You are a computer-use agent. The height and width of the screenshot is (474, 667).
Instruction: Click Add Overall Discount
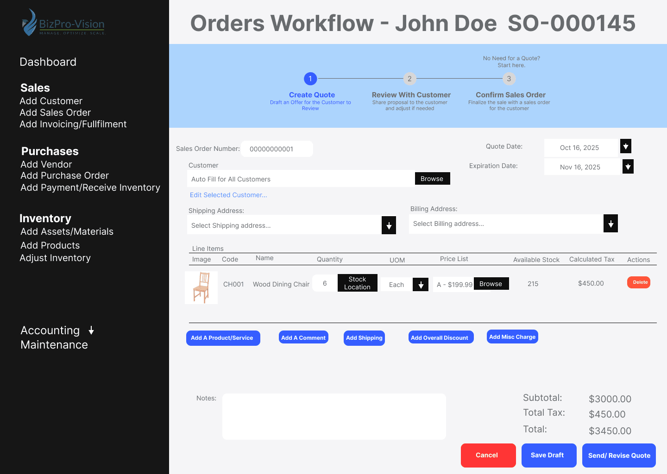[440, 337]
